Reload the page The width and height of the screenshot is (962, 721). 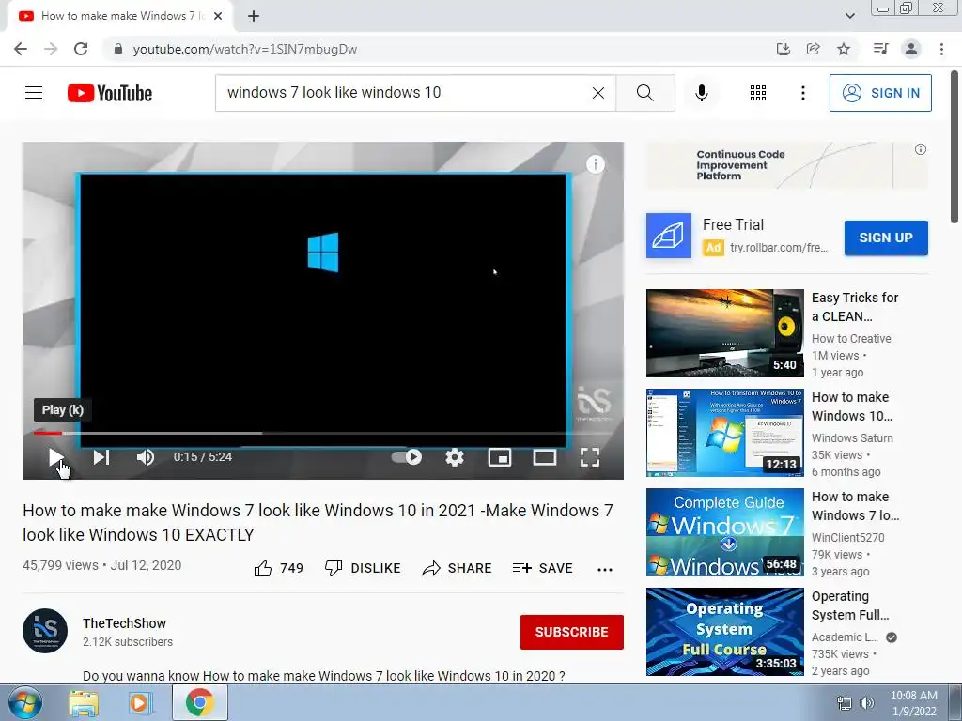[x=81, y=49]
